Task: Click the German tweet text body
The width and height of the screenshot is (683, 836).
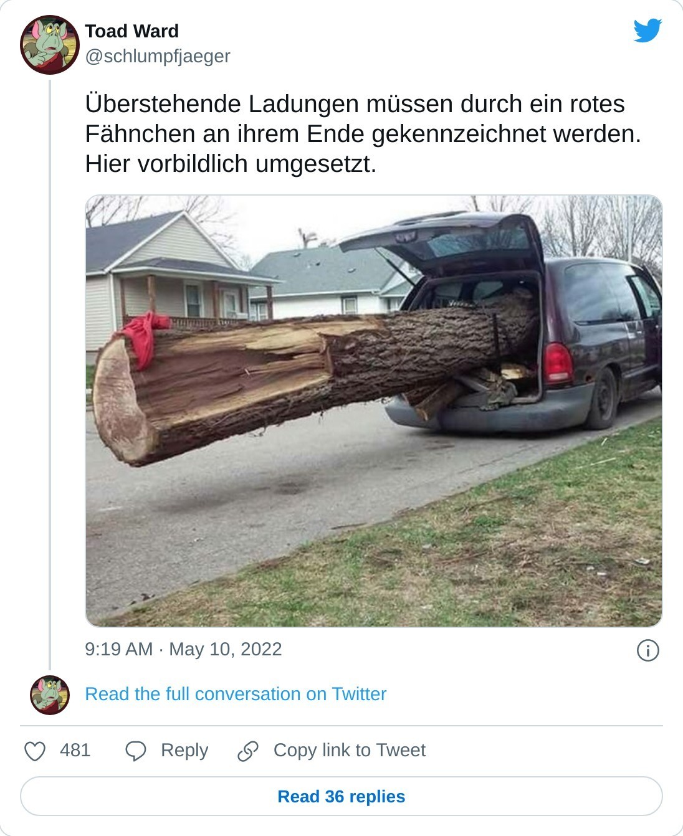Action: 363,134
